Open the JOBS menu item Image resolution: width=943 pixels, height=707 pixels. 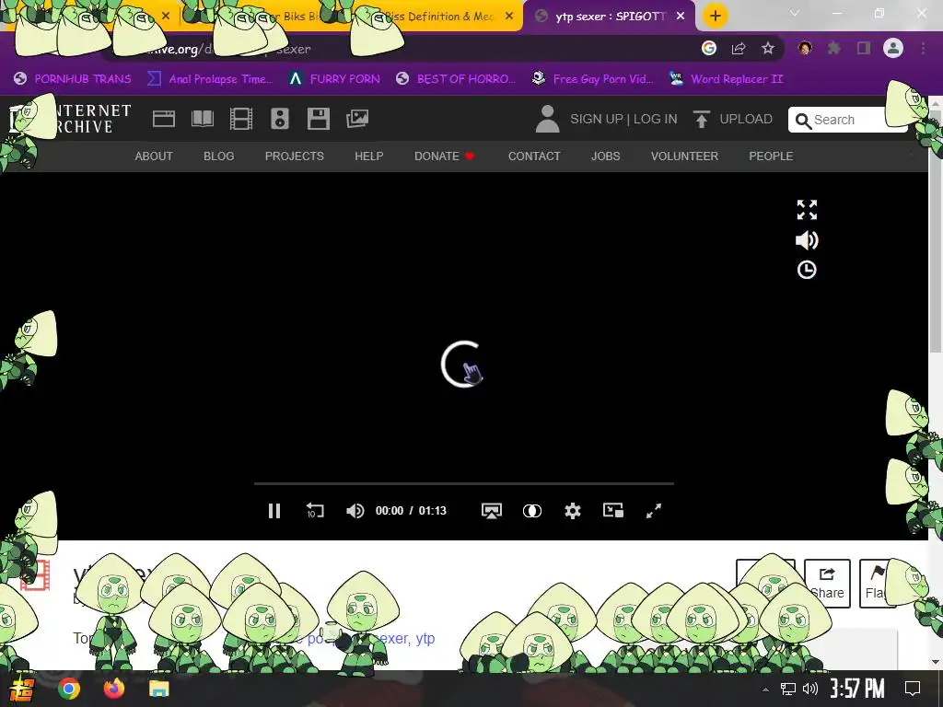click(x=605, y=156)
